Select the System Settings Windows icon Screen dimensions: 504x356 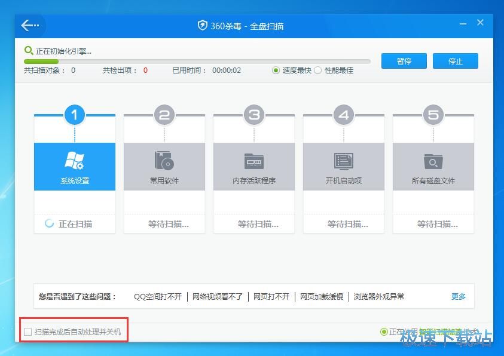point(74,160)
